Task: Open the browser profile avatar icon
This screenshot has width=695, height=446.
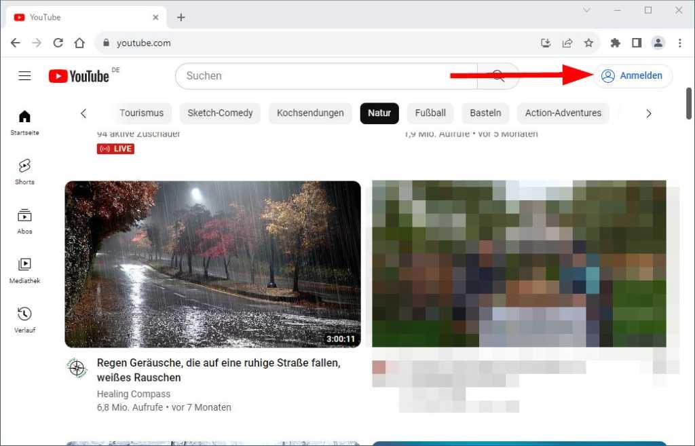Action: click(x=658, y=42)
